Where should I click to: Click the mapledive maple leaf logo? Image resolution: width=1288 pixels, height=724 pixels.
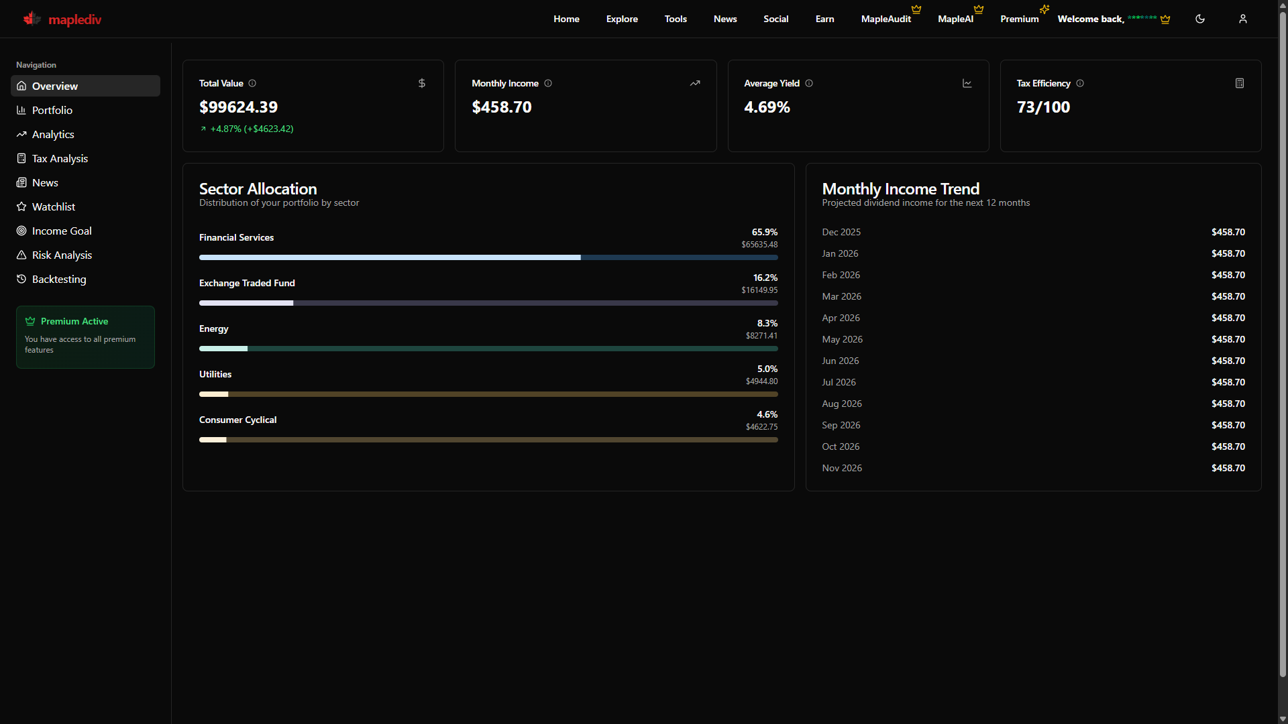32,19
